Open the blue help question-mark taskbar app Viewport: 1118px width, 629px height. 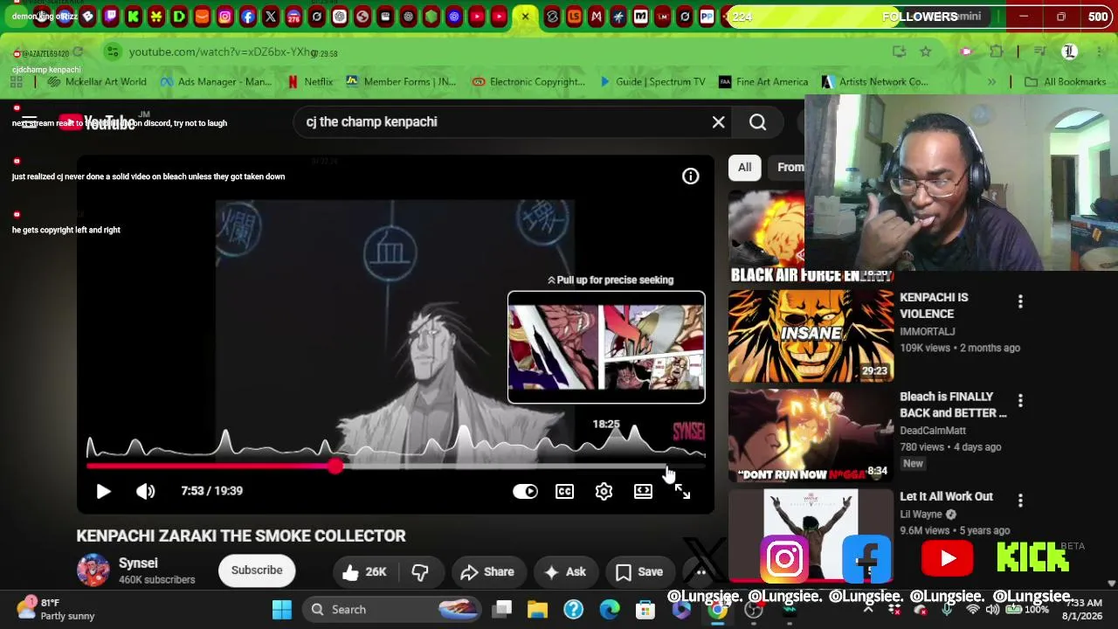[x=573, y=610]
